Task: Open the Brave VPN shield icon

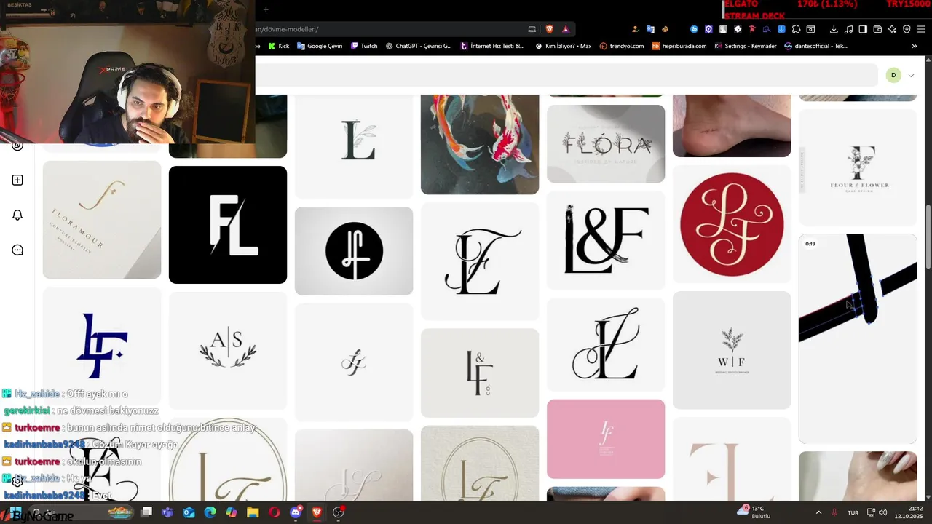Action: pyautogui.click(x=907, y=29)
